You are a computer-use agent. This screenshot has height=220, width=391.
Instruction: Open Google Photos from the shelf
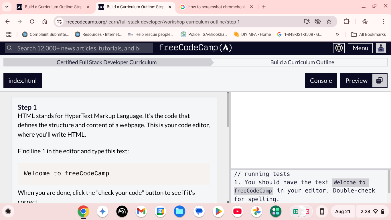click(256, 211)
